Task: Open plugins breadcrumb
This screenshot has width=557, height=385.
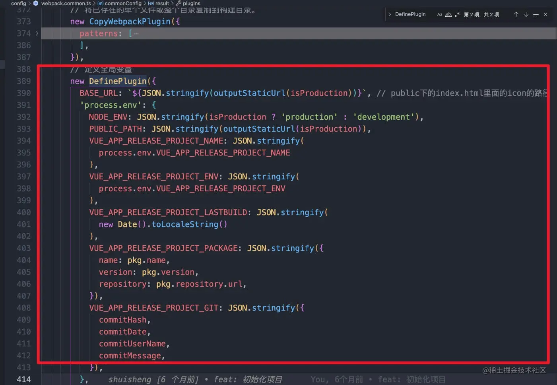Action: pyautogui.click(x=191, y=3)
